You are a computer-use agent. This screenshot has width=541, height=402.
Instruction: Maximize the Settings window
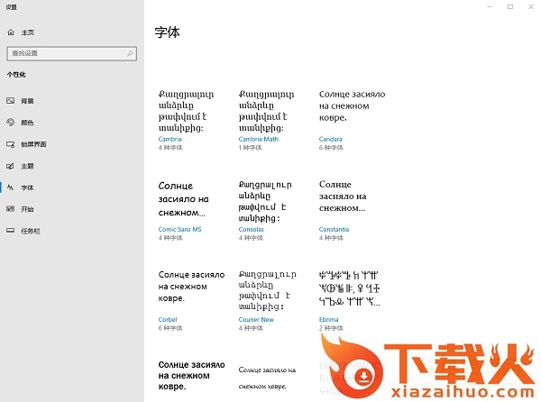tap(510, 6)
